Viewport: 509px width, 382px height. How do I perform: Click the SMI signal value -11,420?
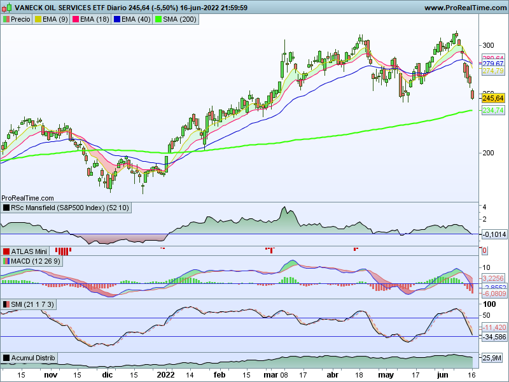coord(494,327)
